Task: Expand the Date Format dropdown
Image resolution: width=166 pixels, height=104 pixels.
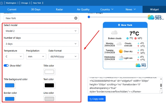Action: tap(63, 56)
